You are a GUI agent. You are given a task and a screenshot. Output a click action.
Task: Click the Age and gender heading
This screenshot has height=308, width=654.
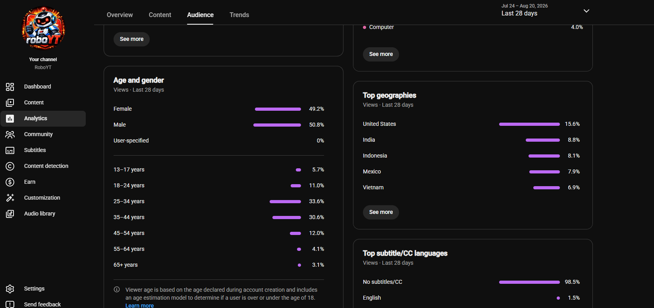pyautogui.click(x=139, y=80)
